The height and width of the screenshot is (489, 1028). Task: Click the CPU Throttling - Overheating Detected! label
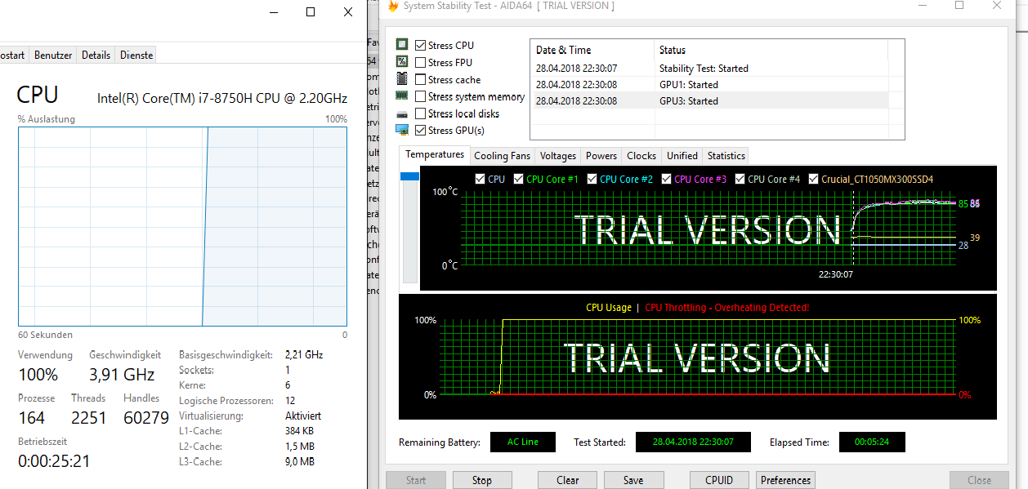(x=726, y=308)
